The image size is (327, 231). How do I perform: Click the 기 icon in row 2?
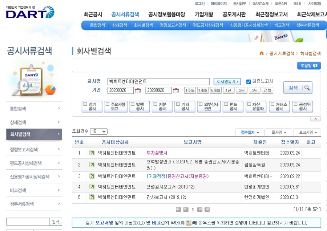click(x=92, y=165)
